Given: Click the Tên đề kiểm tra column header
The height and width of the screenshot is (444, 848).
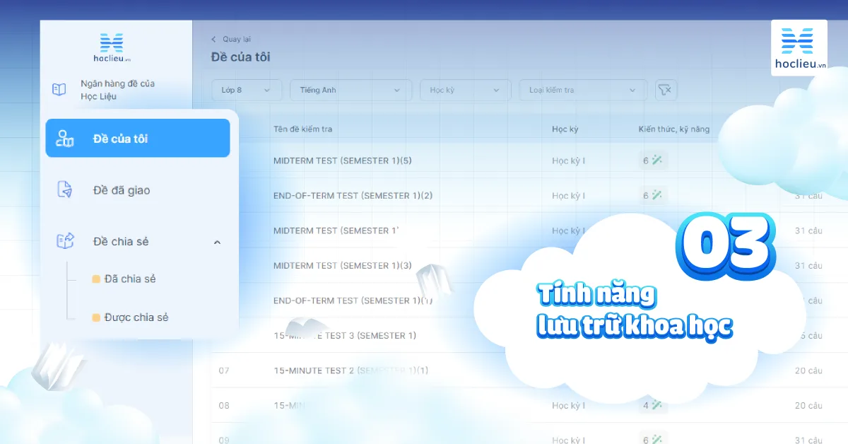Looking at the screenshot, I should click(x=302, y=129).
